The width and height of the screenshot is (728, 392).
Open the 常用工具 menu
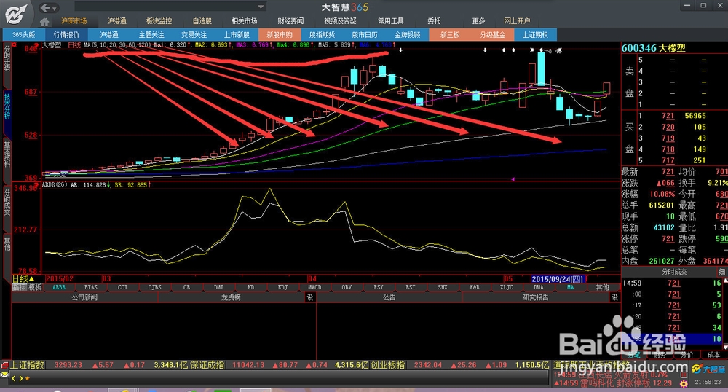point(390,21)
